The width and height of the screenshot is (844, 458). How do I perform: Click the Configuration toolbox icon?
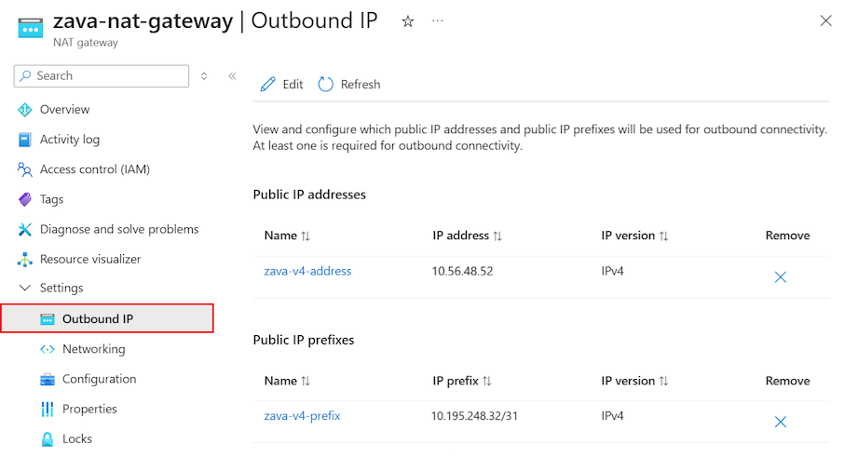48,380
